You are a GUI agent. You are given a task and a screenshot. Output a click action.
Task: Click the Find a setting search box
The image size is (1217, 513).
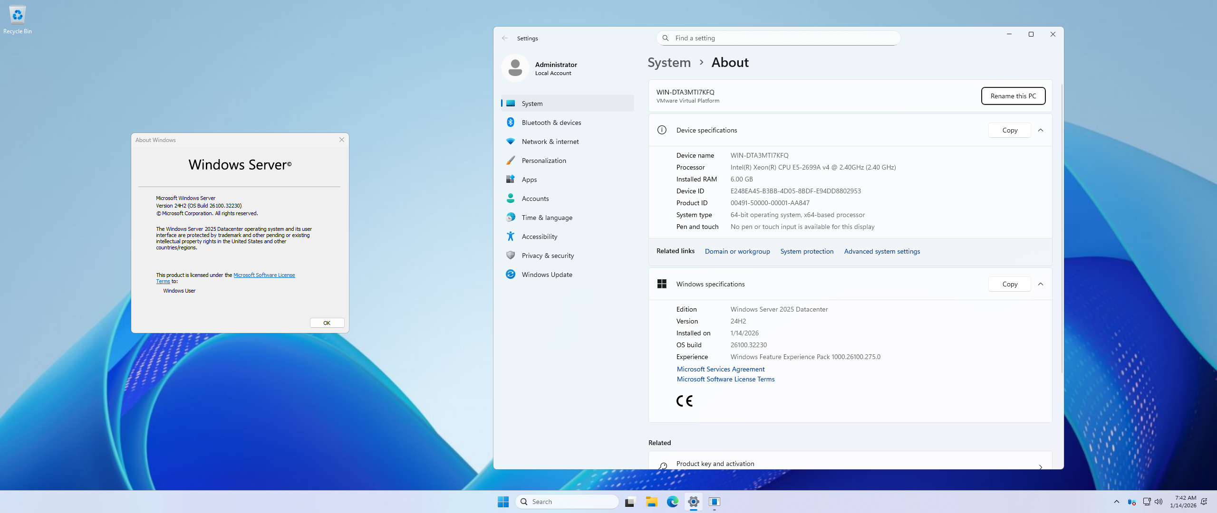(x=784, y=38)
